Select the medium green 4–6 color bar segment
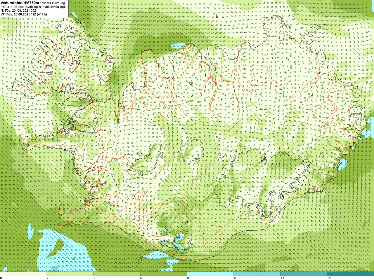The width and height of the screenshot is (374, 280). (x=117, y=274)
